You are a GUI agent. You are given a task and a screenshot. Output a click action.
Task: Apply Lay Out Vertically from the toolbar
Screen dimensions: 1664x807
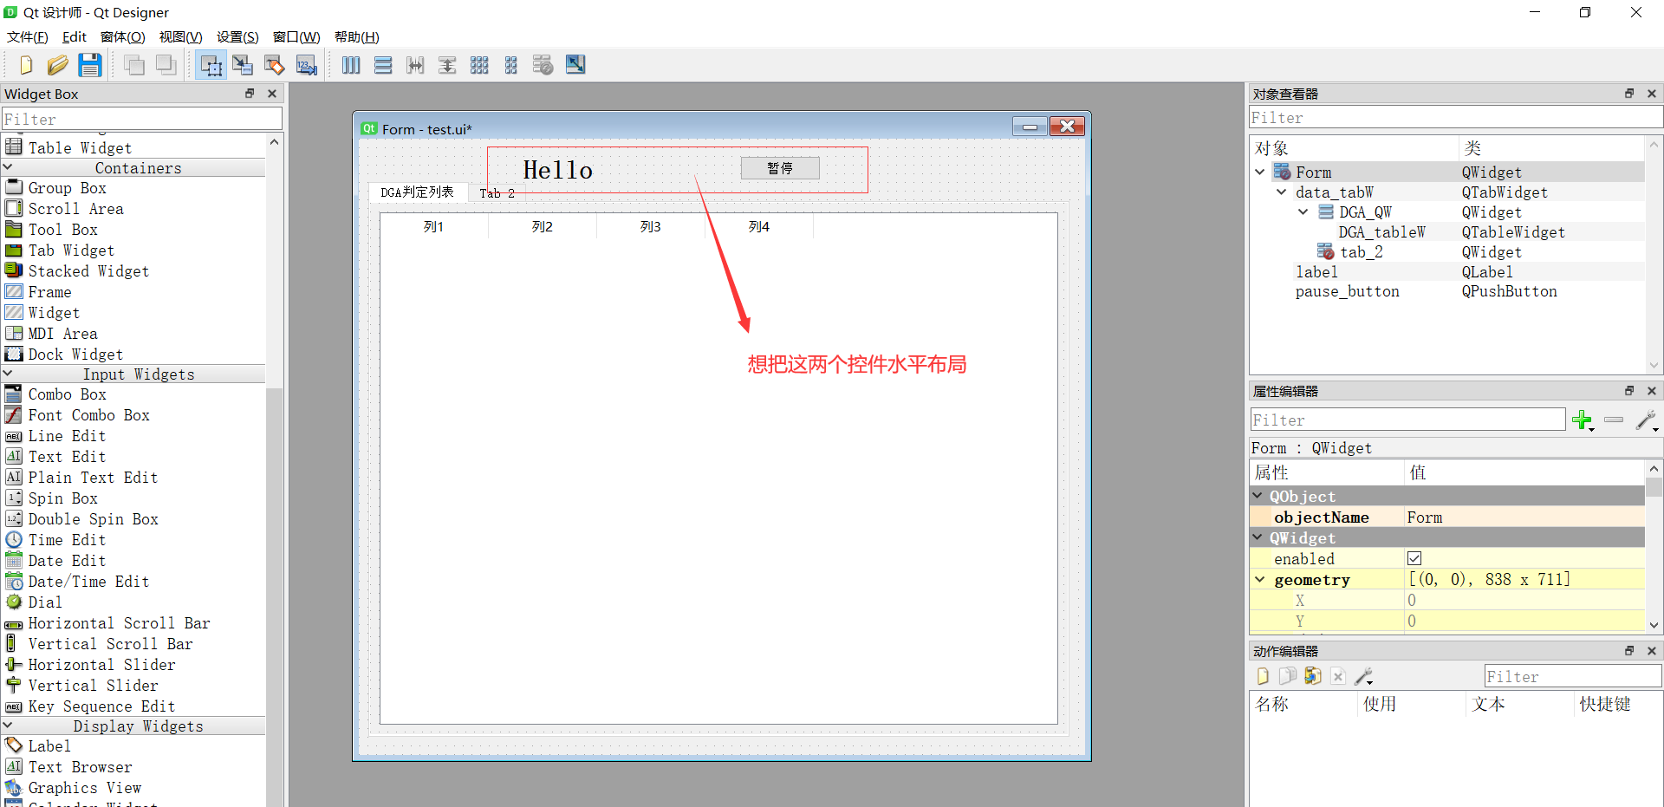[x=382, y=64]
